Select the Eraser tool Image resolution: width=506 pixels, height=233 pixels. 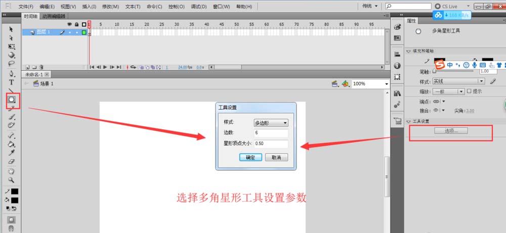point(11,161)
